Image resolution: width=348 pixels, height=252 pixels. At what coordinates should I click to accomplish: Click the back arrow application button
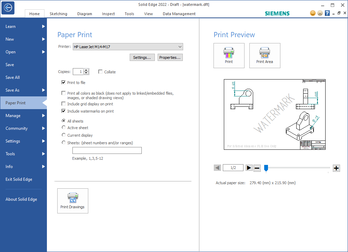coord(8,8)
